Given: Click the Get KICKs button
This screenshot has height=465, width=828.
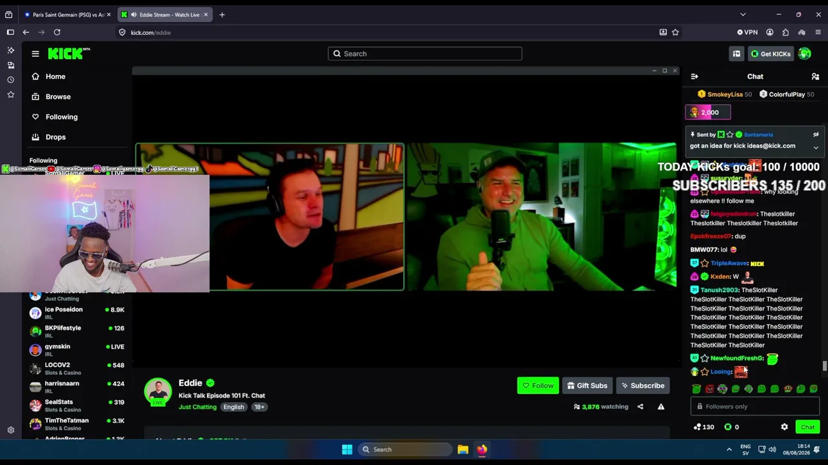Looking at the screenshot, I should point(770,54).
